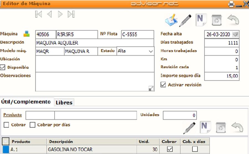This screenshot has width=249, height=154.
Task: Click the grid header selector arrow
Action: (6, 142)
